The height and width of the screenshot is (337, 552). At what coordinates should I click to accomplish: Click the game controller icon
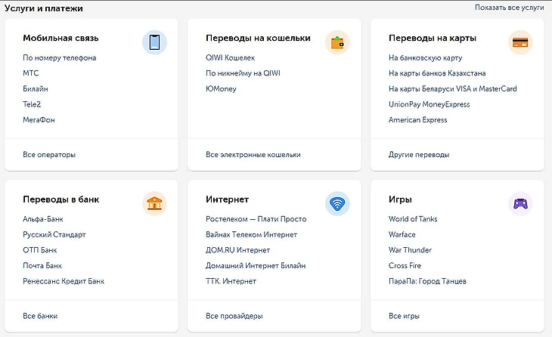pyautogui.click(x=520, y=204)
